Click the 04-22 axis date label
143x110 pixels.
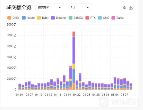[77, 95]
